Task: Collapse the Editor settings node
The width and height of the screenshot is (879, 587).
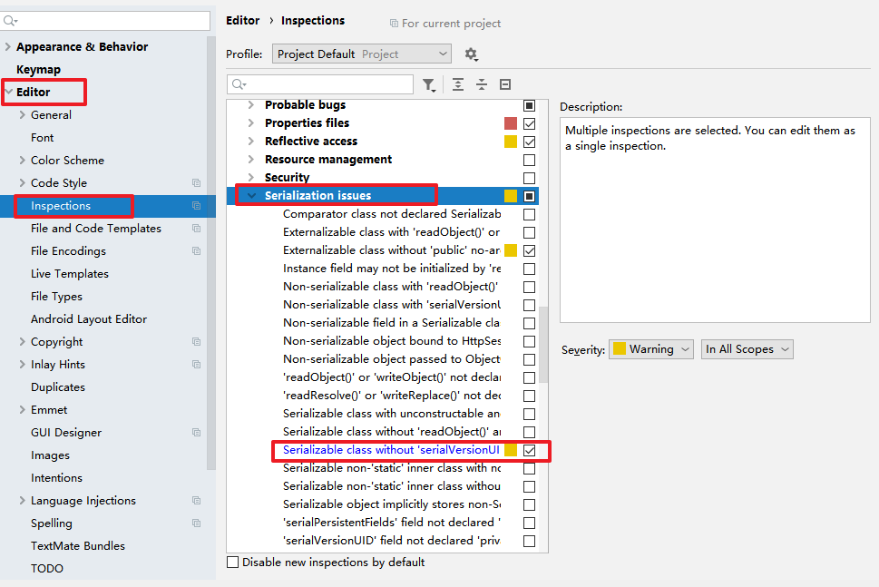Action: pyautogui.click(x=8, y=92)
